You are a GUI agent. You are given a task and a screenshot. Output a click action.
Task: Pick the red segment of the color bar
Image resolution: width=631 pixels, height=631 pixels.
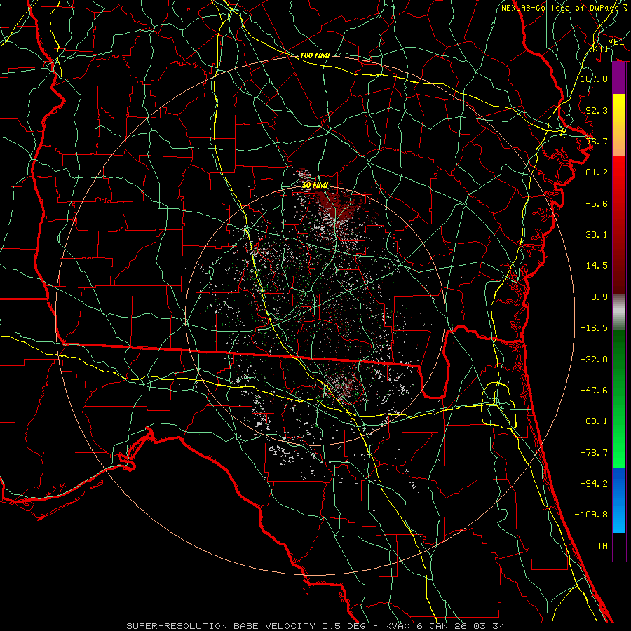pyautogui.click(x=619, y=224)
